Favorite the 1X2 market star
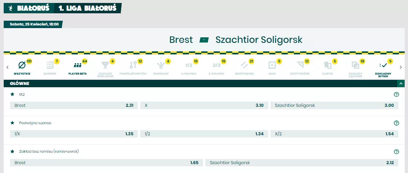408x173 pixels. click(12, 94)
